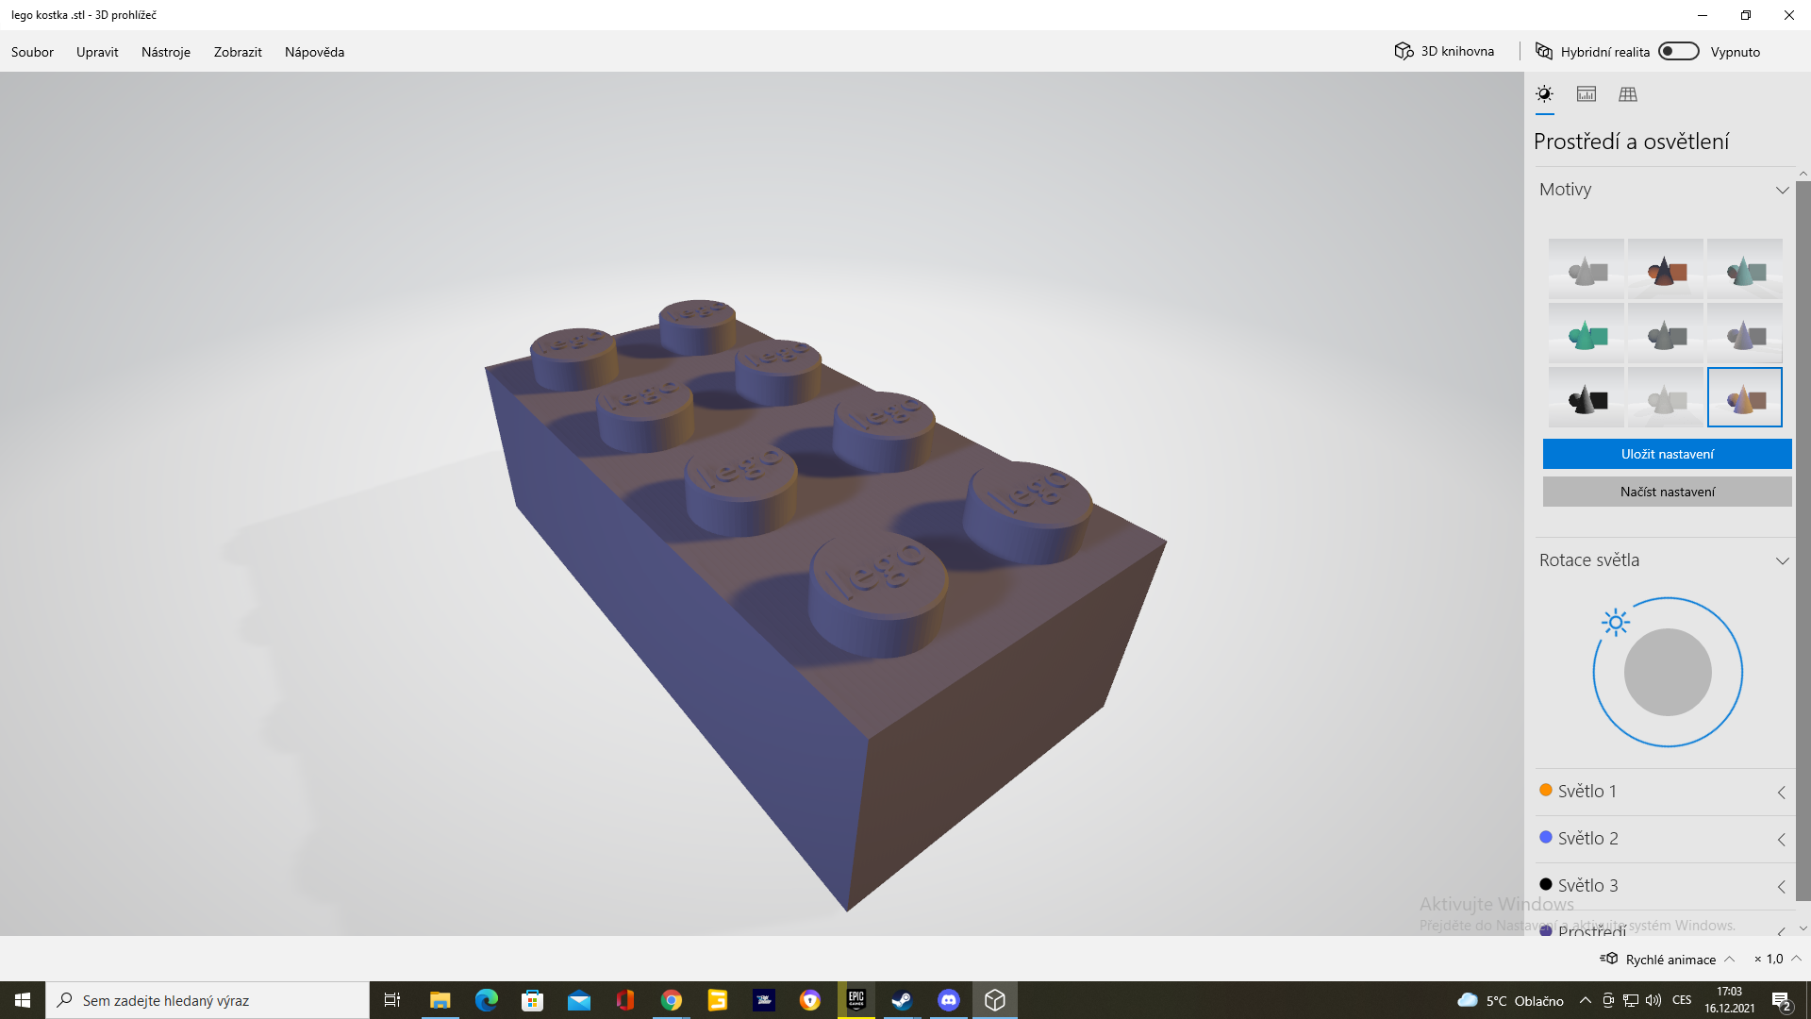Select the pale teal theme thumbnail
This screenshot has height=1019, width=1811.
[x=1745, y=269]
